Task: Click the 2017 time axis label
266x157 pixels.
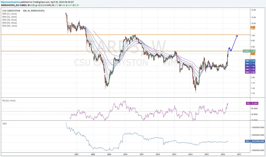Action: coord(239,154)
